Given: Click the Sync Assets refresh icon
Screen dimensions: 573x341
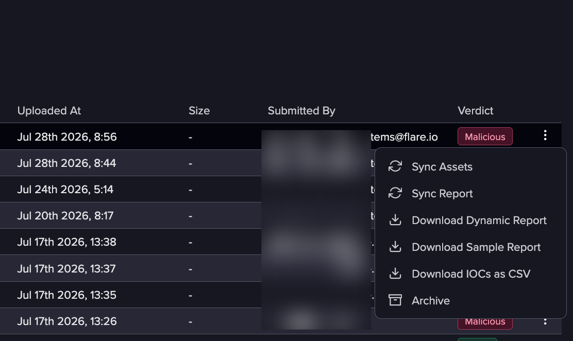Looking at the screenshot, I should pyautogui.click(x=395, y=166).
